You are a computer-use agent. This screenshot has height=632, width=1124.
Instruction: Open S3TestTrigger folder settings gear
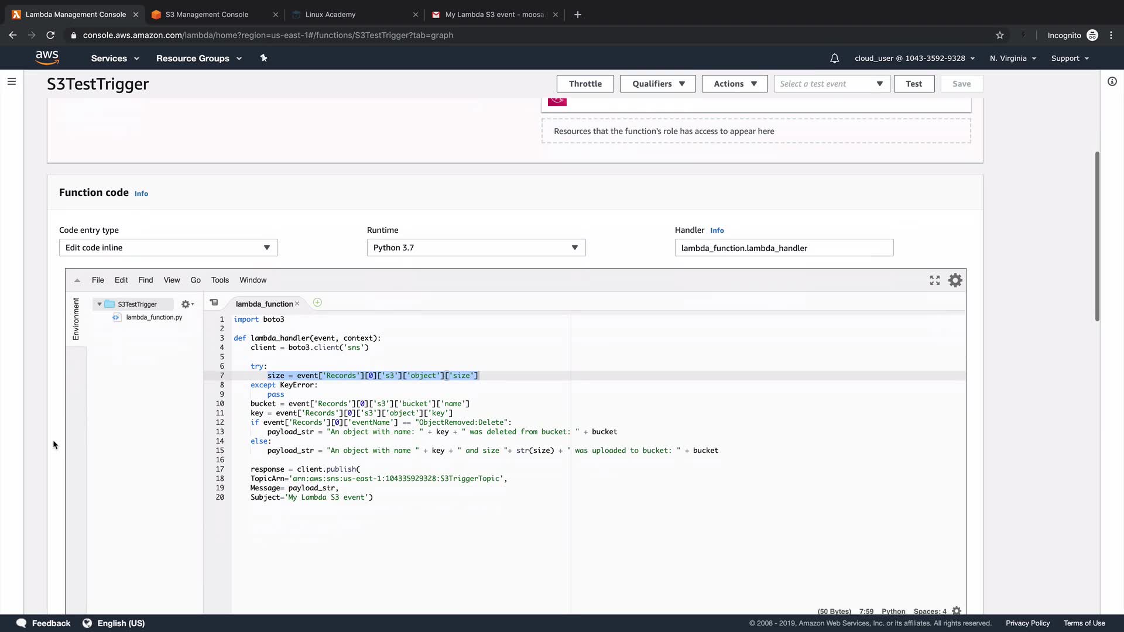(x=187, y=304)
